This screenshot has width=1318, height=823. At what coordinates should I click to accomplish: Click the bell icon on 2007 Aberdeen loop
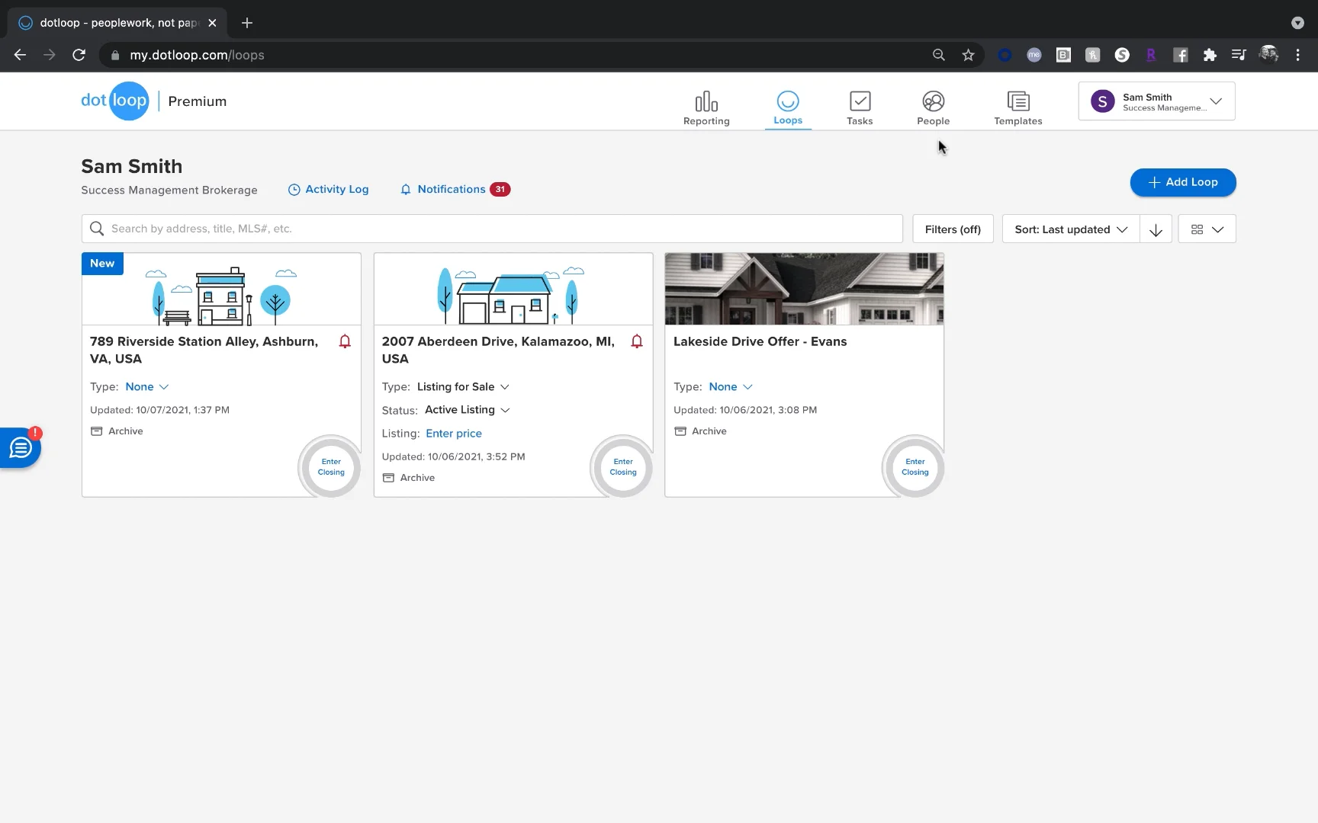(x=637, y=341)
